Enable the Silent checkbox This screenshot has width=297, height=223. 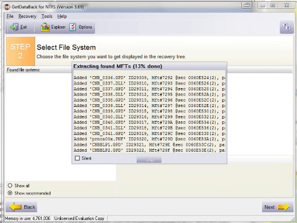[x=77, y=158]
